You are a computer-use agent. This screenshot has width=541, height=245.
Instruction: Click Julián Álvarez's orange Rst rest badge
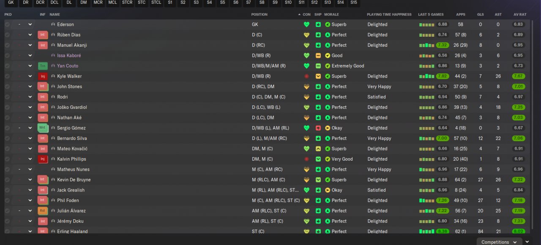[42, 211]
